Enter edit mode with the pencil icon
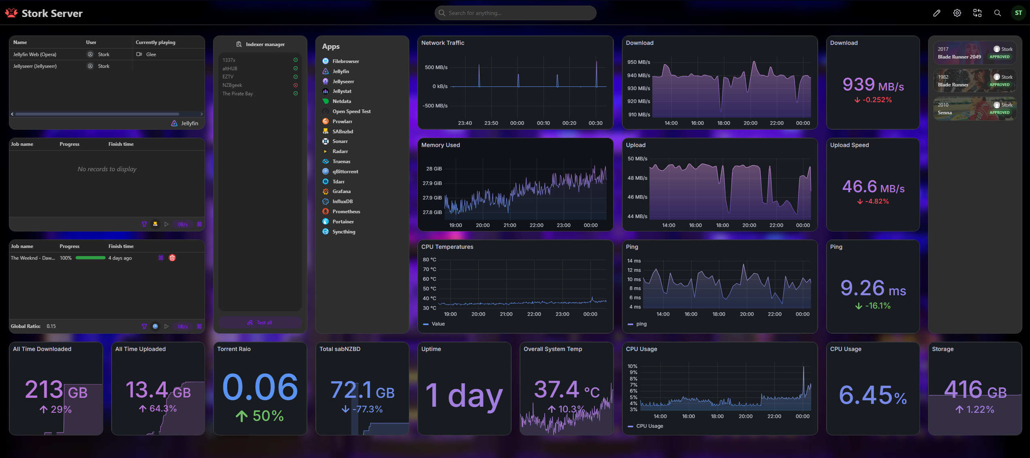 [937, 13]
